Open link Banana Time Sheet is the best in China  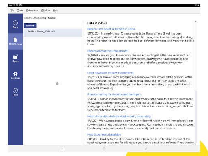coord(111,29)
